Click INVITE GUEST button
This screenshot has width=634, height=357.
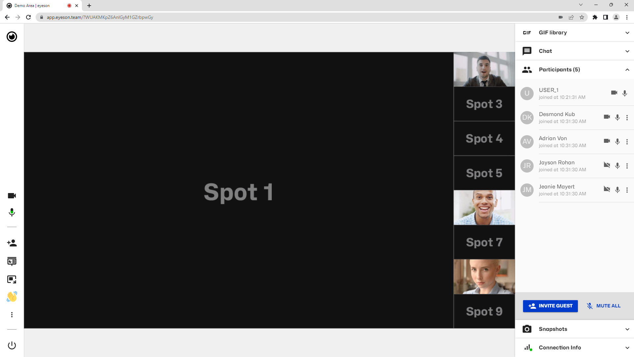point(550,305)
